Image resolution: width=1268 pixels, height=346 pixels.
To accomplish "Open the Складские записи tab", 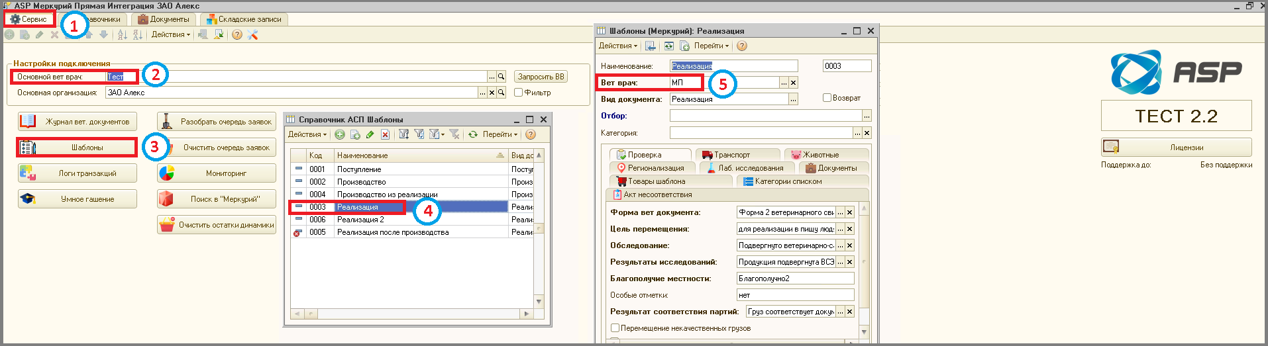I will [x=244, y=19].
